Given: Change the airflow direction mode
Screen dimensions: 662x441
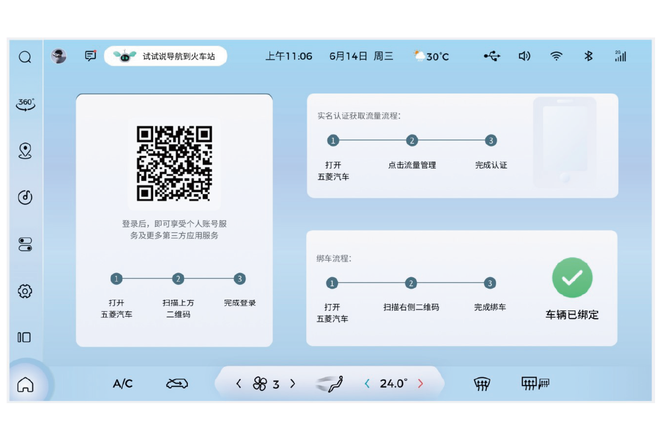Looking at the screenshot, I should [330, 383].
